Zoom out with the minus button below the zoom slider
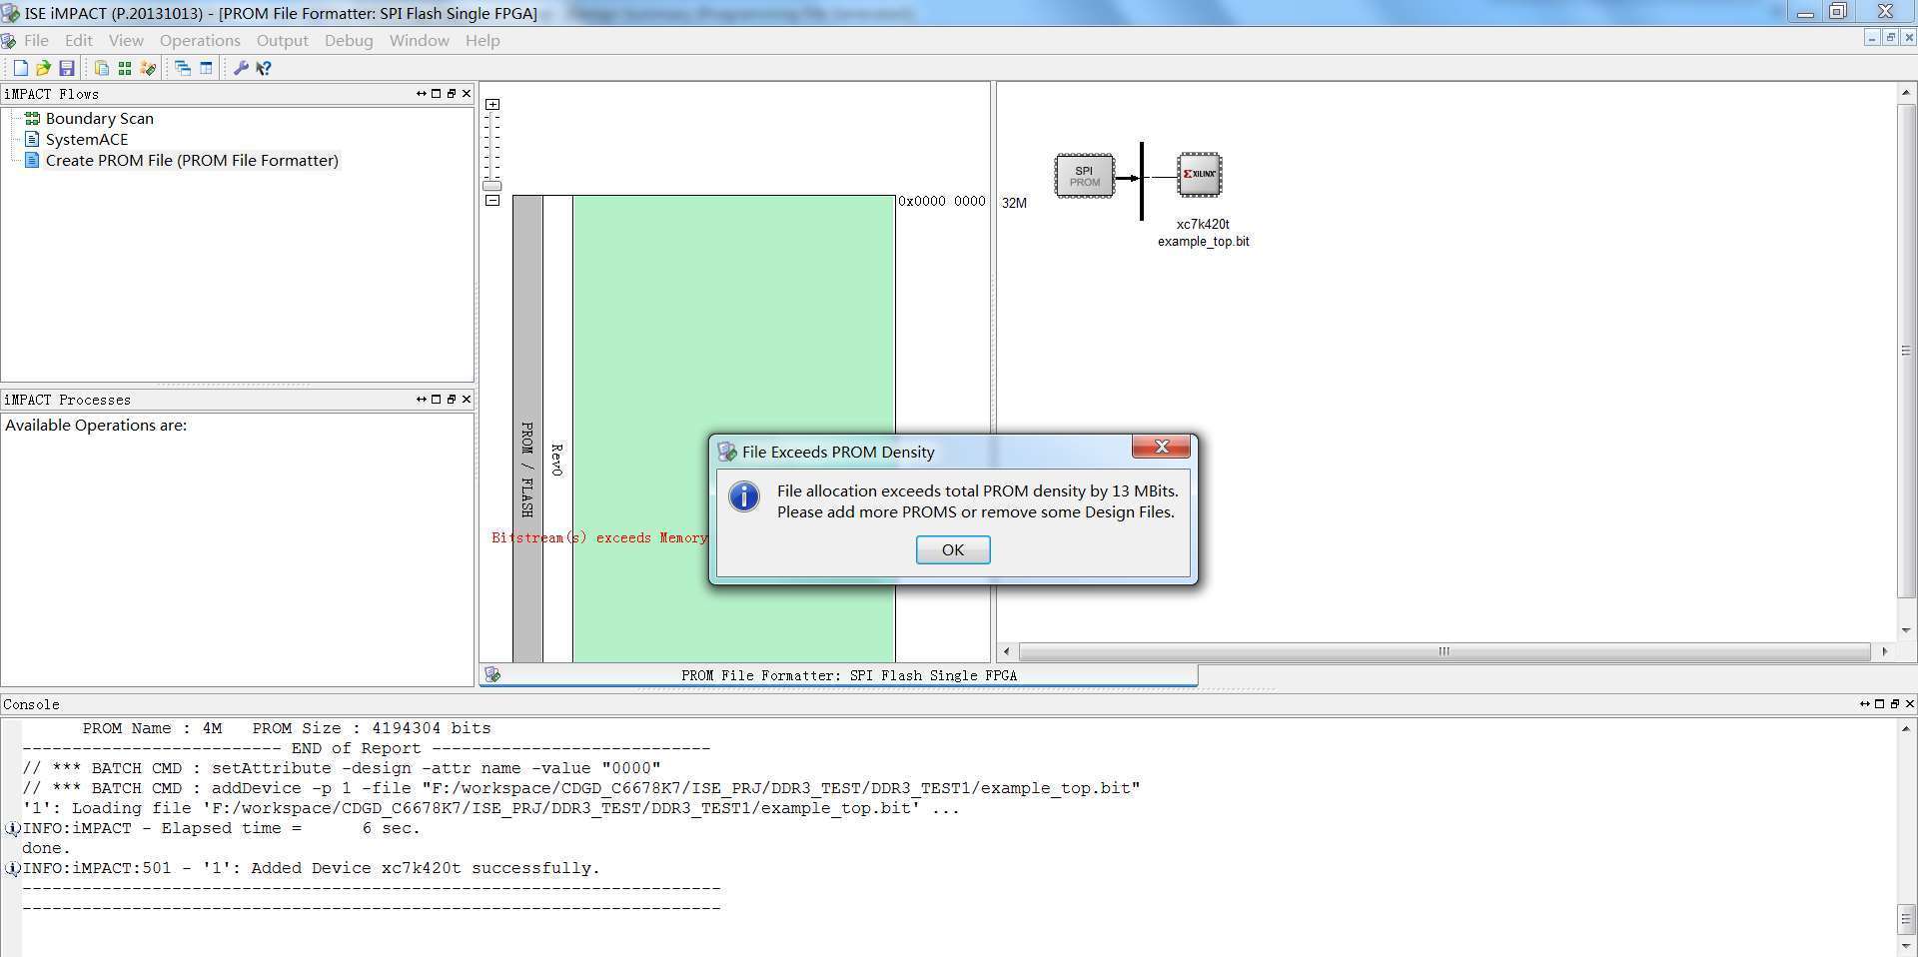This screenshot has height=957, width=1918. click(x=492, y=200)
